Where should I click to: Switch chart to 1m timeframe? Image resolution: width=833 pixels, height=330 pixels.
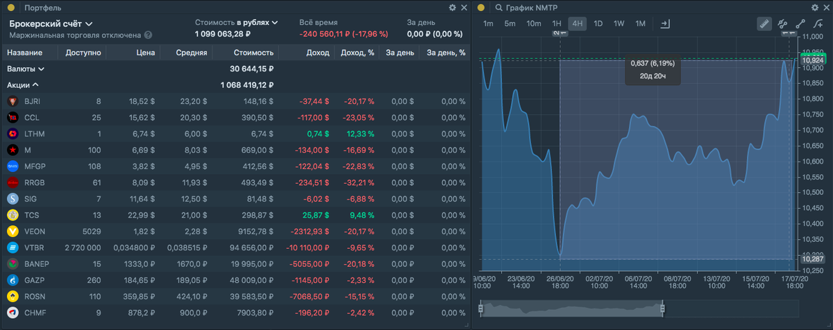489,24
